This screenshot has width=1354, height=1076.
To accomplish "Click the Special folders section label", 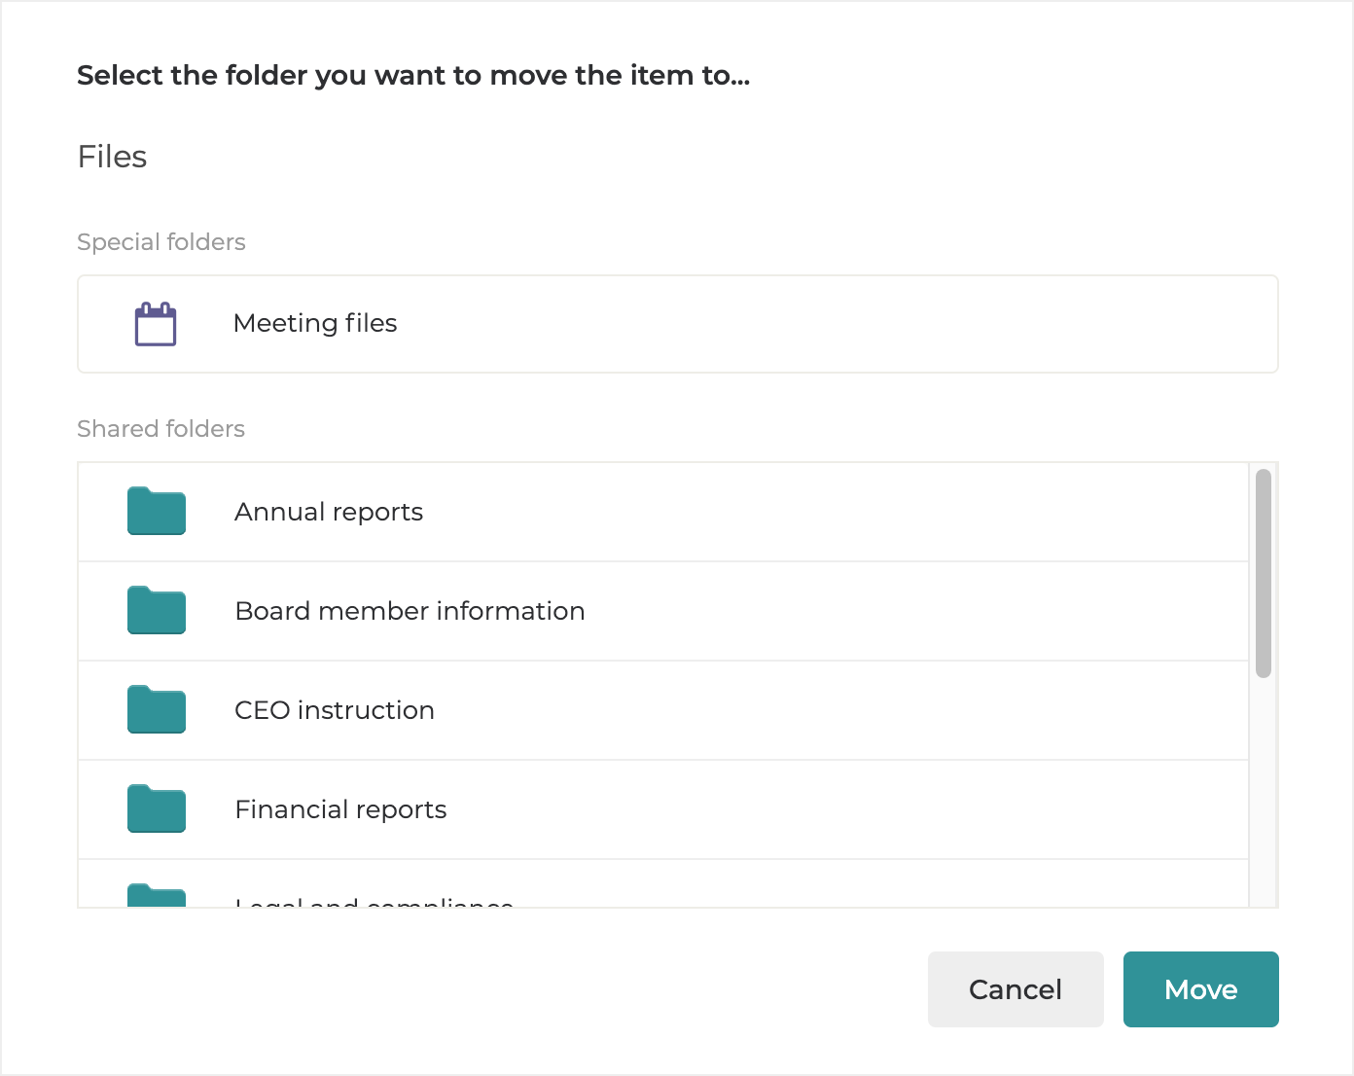I will (x=161, y=242).
